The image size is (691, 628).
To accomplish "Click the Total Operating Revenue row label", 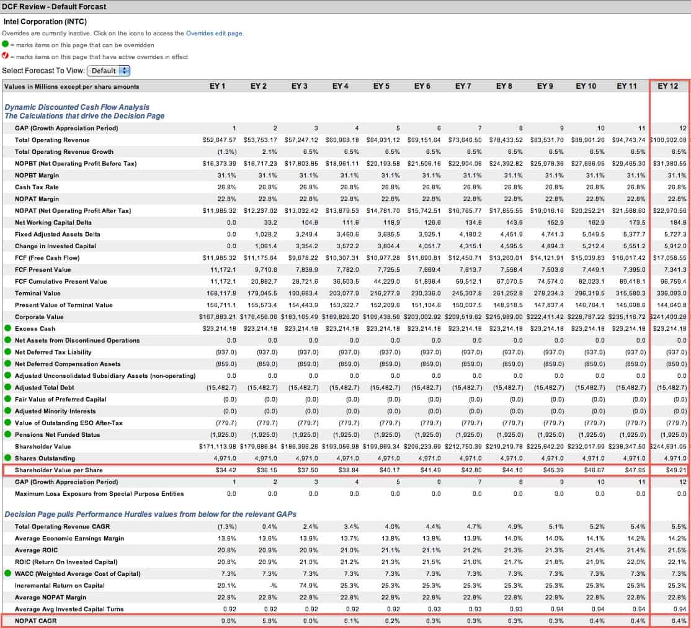I will pyautogui.click(x=53, y=140).
